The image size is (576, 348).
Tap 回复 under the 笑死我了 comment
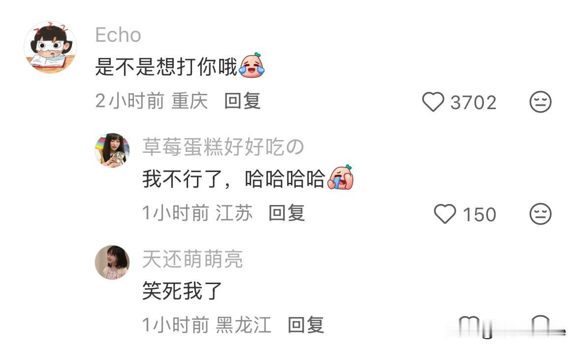tap(306, 325)
